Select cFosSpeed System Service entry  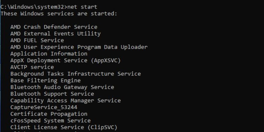50,120
